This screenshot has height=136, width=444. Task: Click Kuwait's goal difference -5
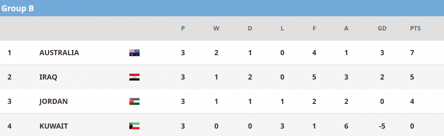pos(382,126)
